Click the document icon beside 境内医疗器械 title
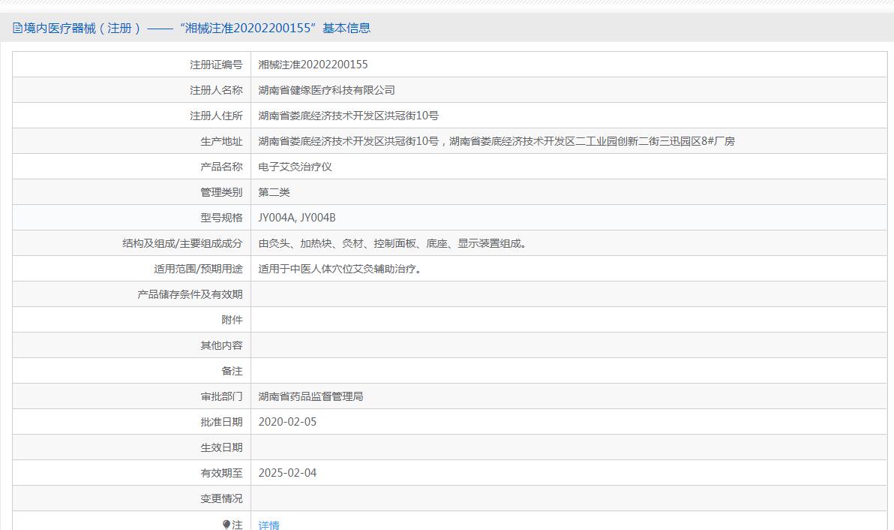The image size is (894, 530). point(18,28)
